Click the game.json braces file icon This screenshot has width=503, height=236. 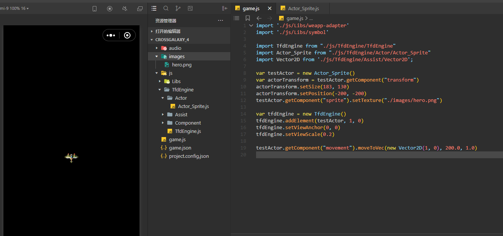(x=164, y=148)
